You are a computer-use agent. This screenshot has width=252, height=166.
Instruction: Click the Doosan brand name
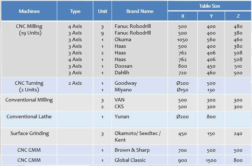[x=123, y=66]
